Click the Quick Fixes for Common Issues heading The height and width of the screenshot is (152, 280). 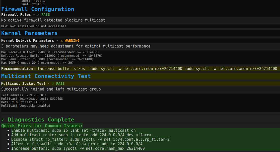[42, 126]
